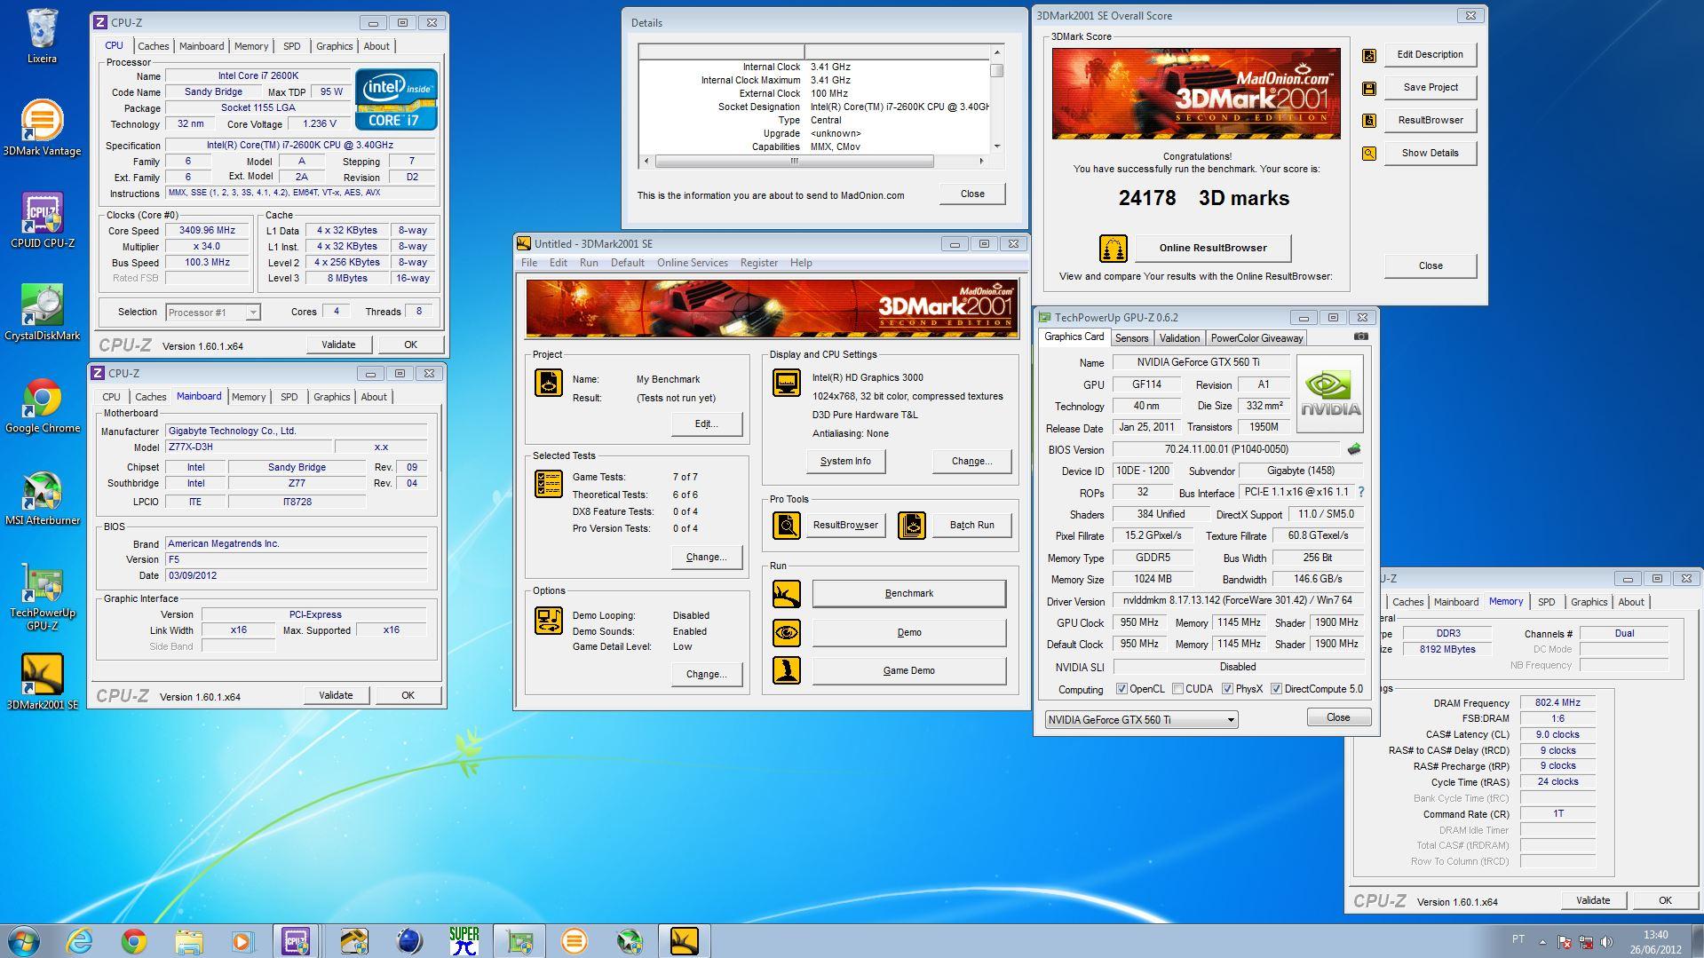Click the Details horizontal scrollbar right arrow
Screen dimensions: 1704x958
981,162
